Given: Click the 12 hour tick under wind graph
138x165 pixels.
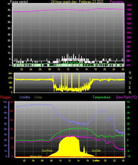Looking at the screenshot, I should (x=68, y=69).
